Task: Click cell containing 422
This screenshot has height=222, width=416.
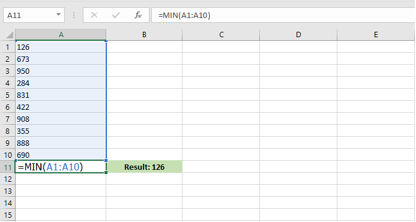Action: (x=61, y=107)
